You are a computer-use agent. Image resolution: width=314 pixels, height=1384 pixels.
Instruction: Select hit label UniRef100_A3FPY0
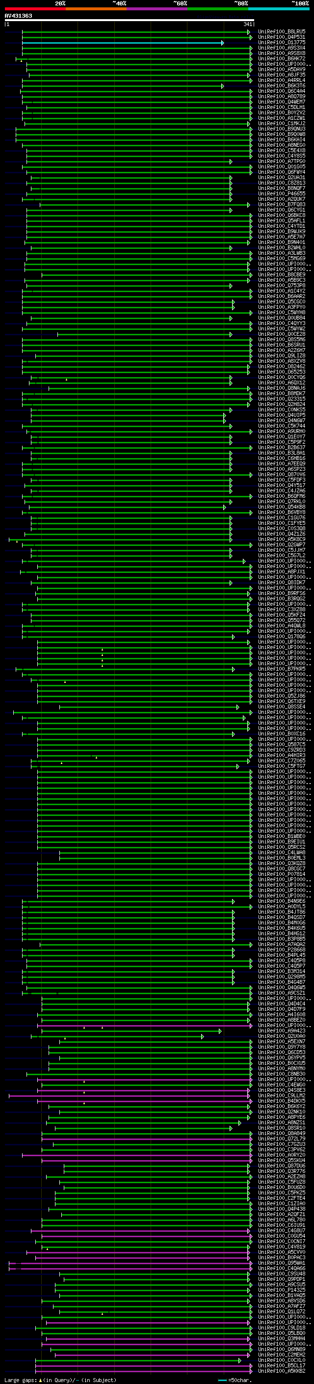pos(281,307)
